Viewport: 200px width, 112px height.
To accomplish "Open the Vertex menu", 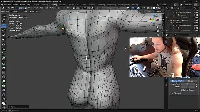I will [x=52, y=8].
